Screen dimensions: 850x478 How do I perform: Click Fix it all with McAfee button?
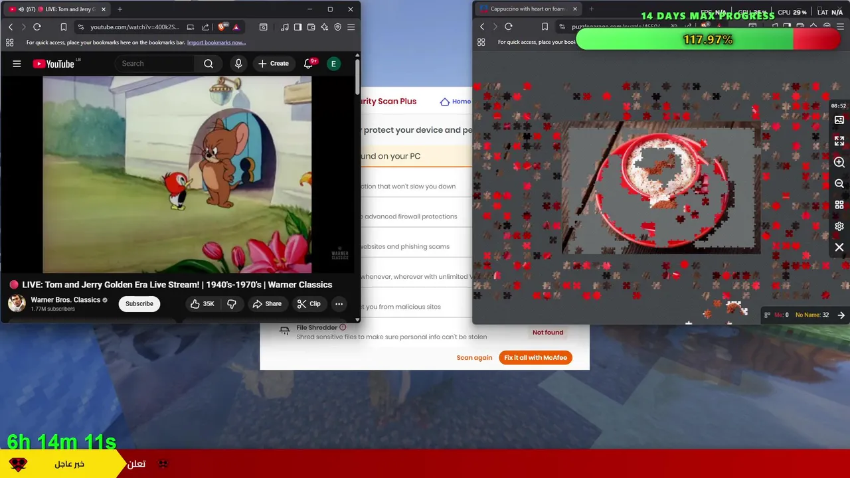pos(535,358)
